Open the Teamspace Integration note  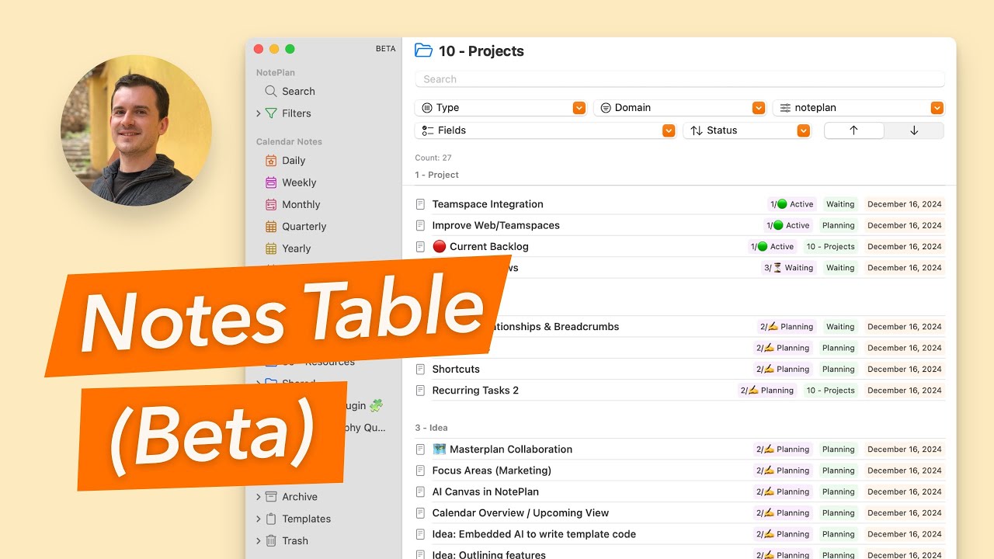[x=488, y=204]
